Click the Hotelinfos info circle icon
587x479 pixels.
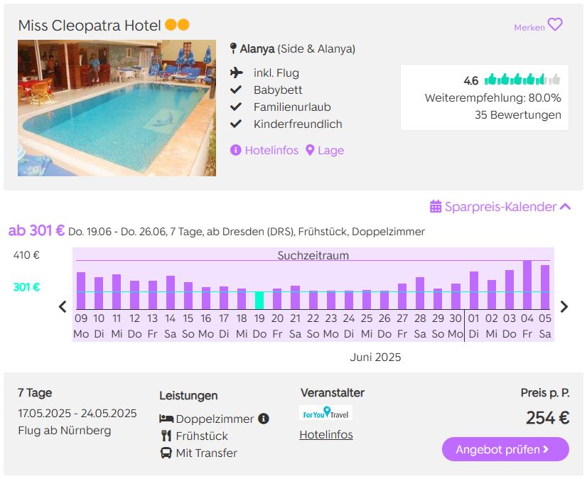click(235, 150)
